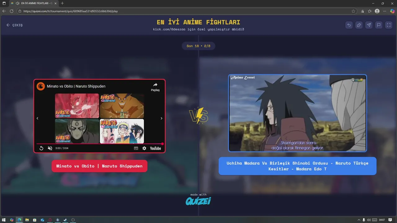397x223 pixels.
Task: Open the orange Kurama suggested video thumbnail
Action: [x=122, y=106]
